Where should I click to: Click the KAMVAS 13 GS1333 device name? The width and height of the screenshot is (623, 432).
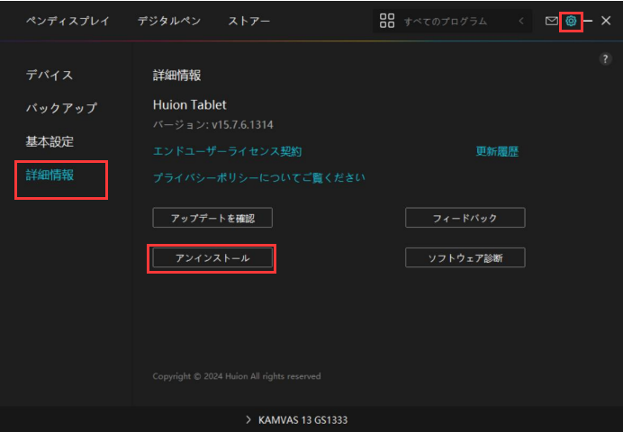click(x=302, y=419)
